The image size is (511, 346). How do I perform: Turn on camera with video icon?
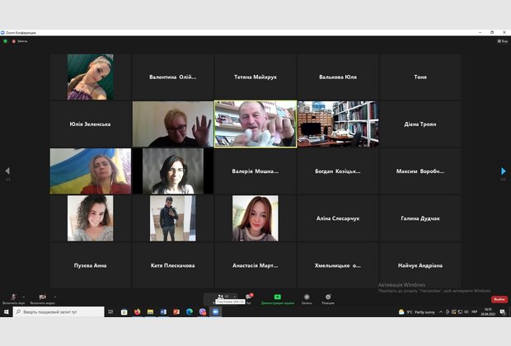[x=42, y=297]
